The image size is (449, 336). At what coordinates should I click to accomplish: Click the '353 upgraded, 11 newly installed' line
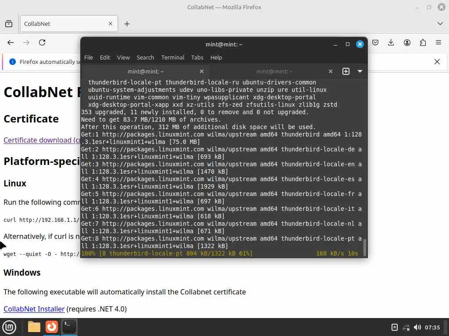pos(195,112)
